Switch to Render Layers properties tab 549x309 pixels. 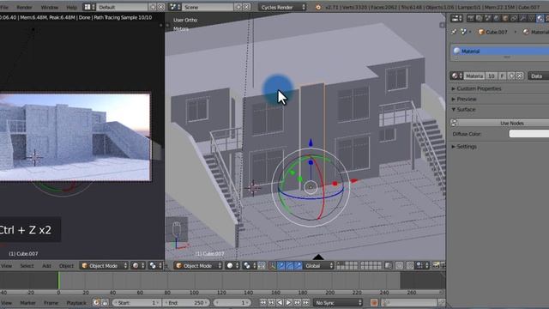click(x=479, y=18)
